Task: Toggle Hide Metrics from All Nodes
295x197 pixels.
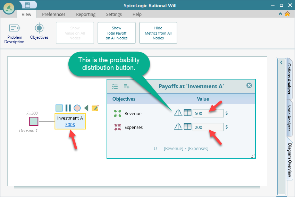Action: point(158,33)
